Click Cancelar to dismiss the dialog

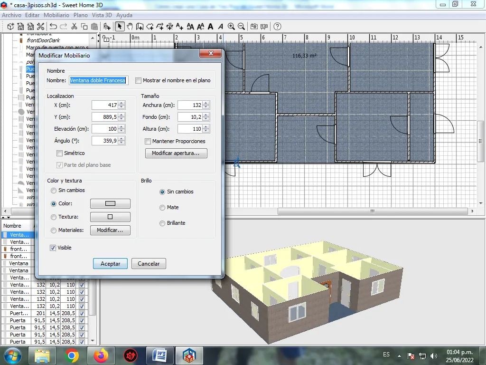[149, 264]
